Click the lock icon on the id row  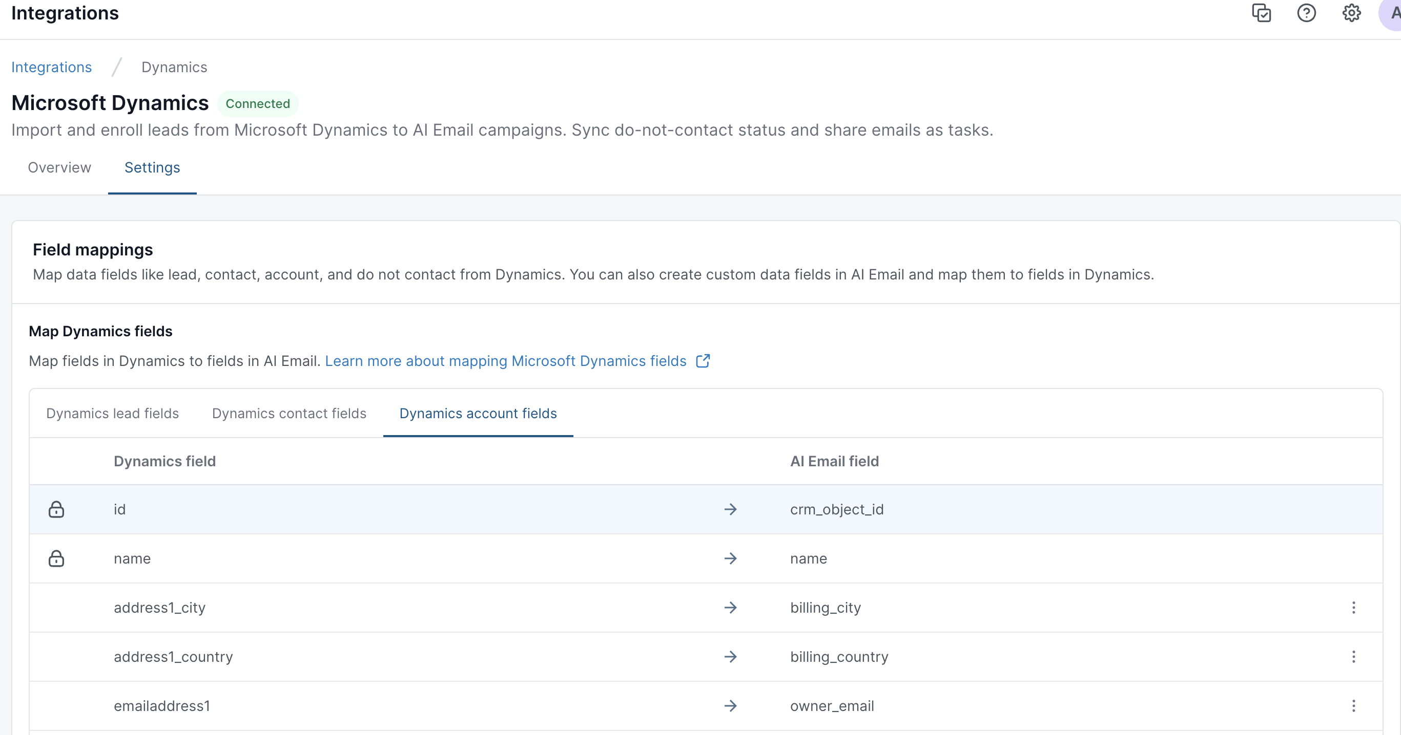point(56,510)
